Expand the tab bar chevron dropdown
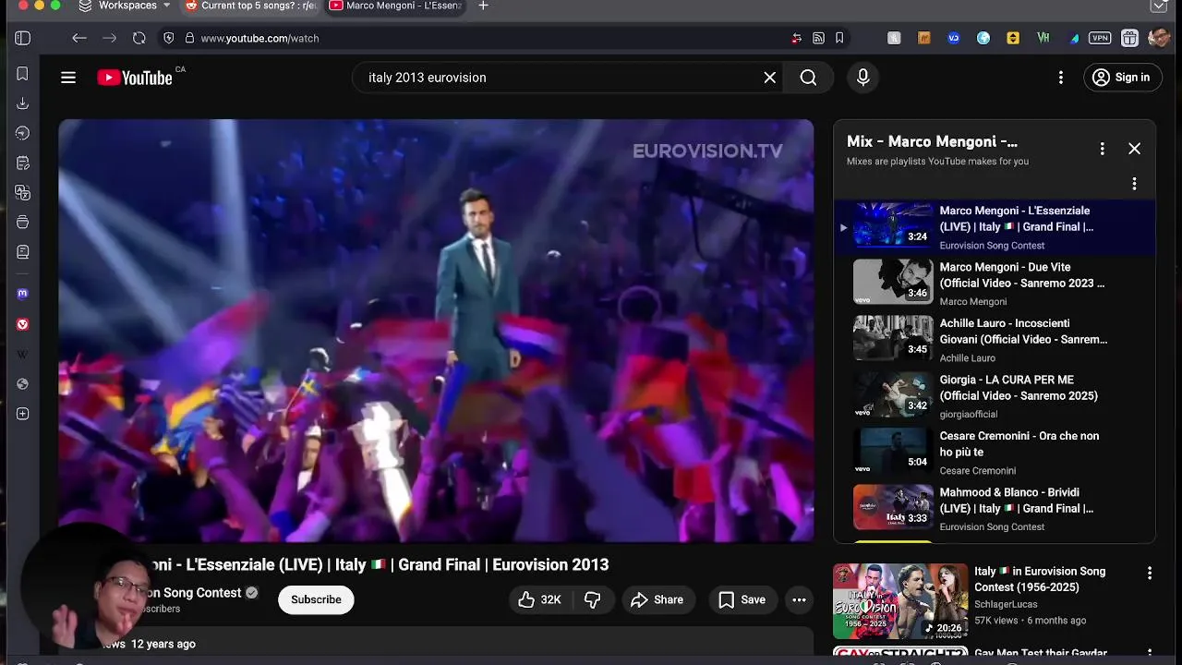 (1159, 6)
